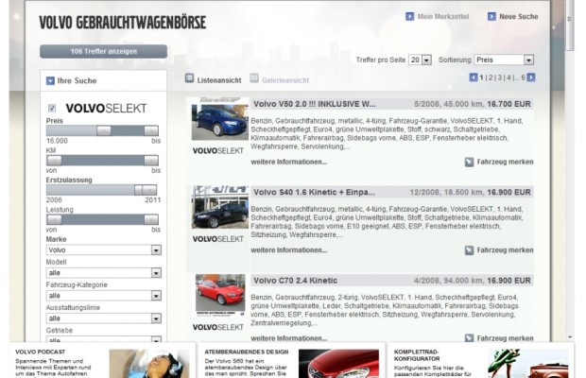Click the KM slider upper handle
Viewport: 586px width, 378px height.
pyautogui.click(x=151, y=161)
